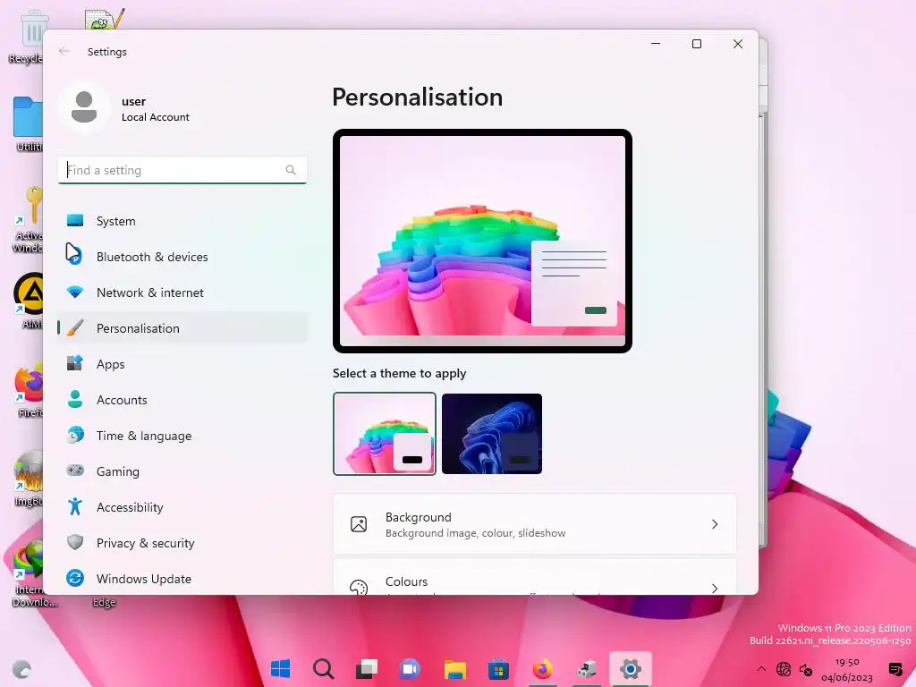Click the user Local Account name
Image resolution: width=916 pixels, height=687 pixels.
(156, 109)
